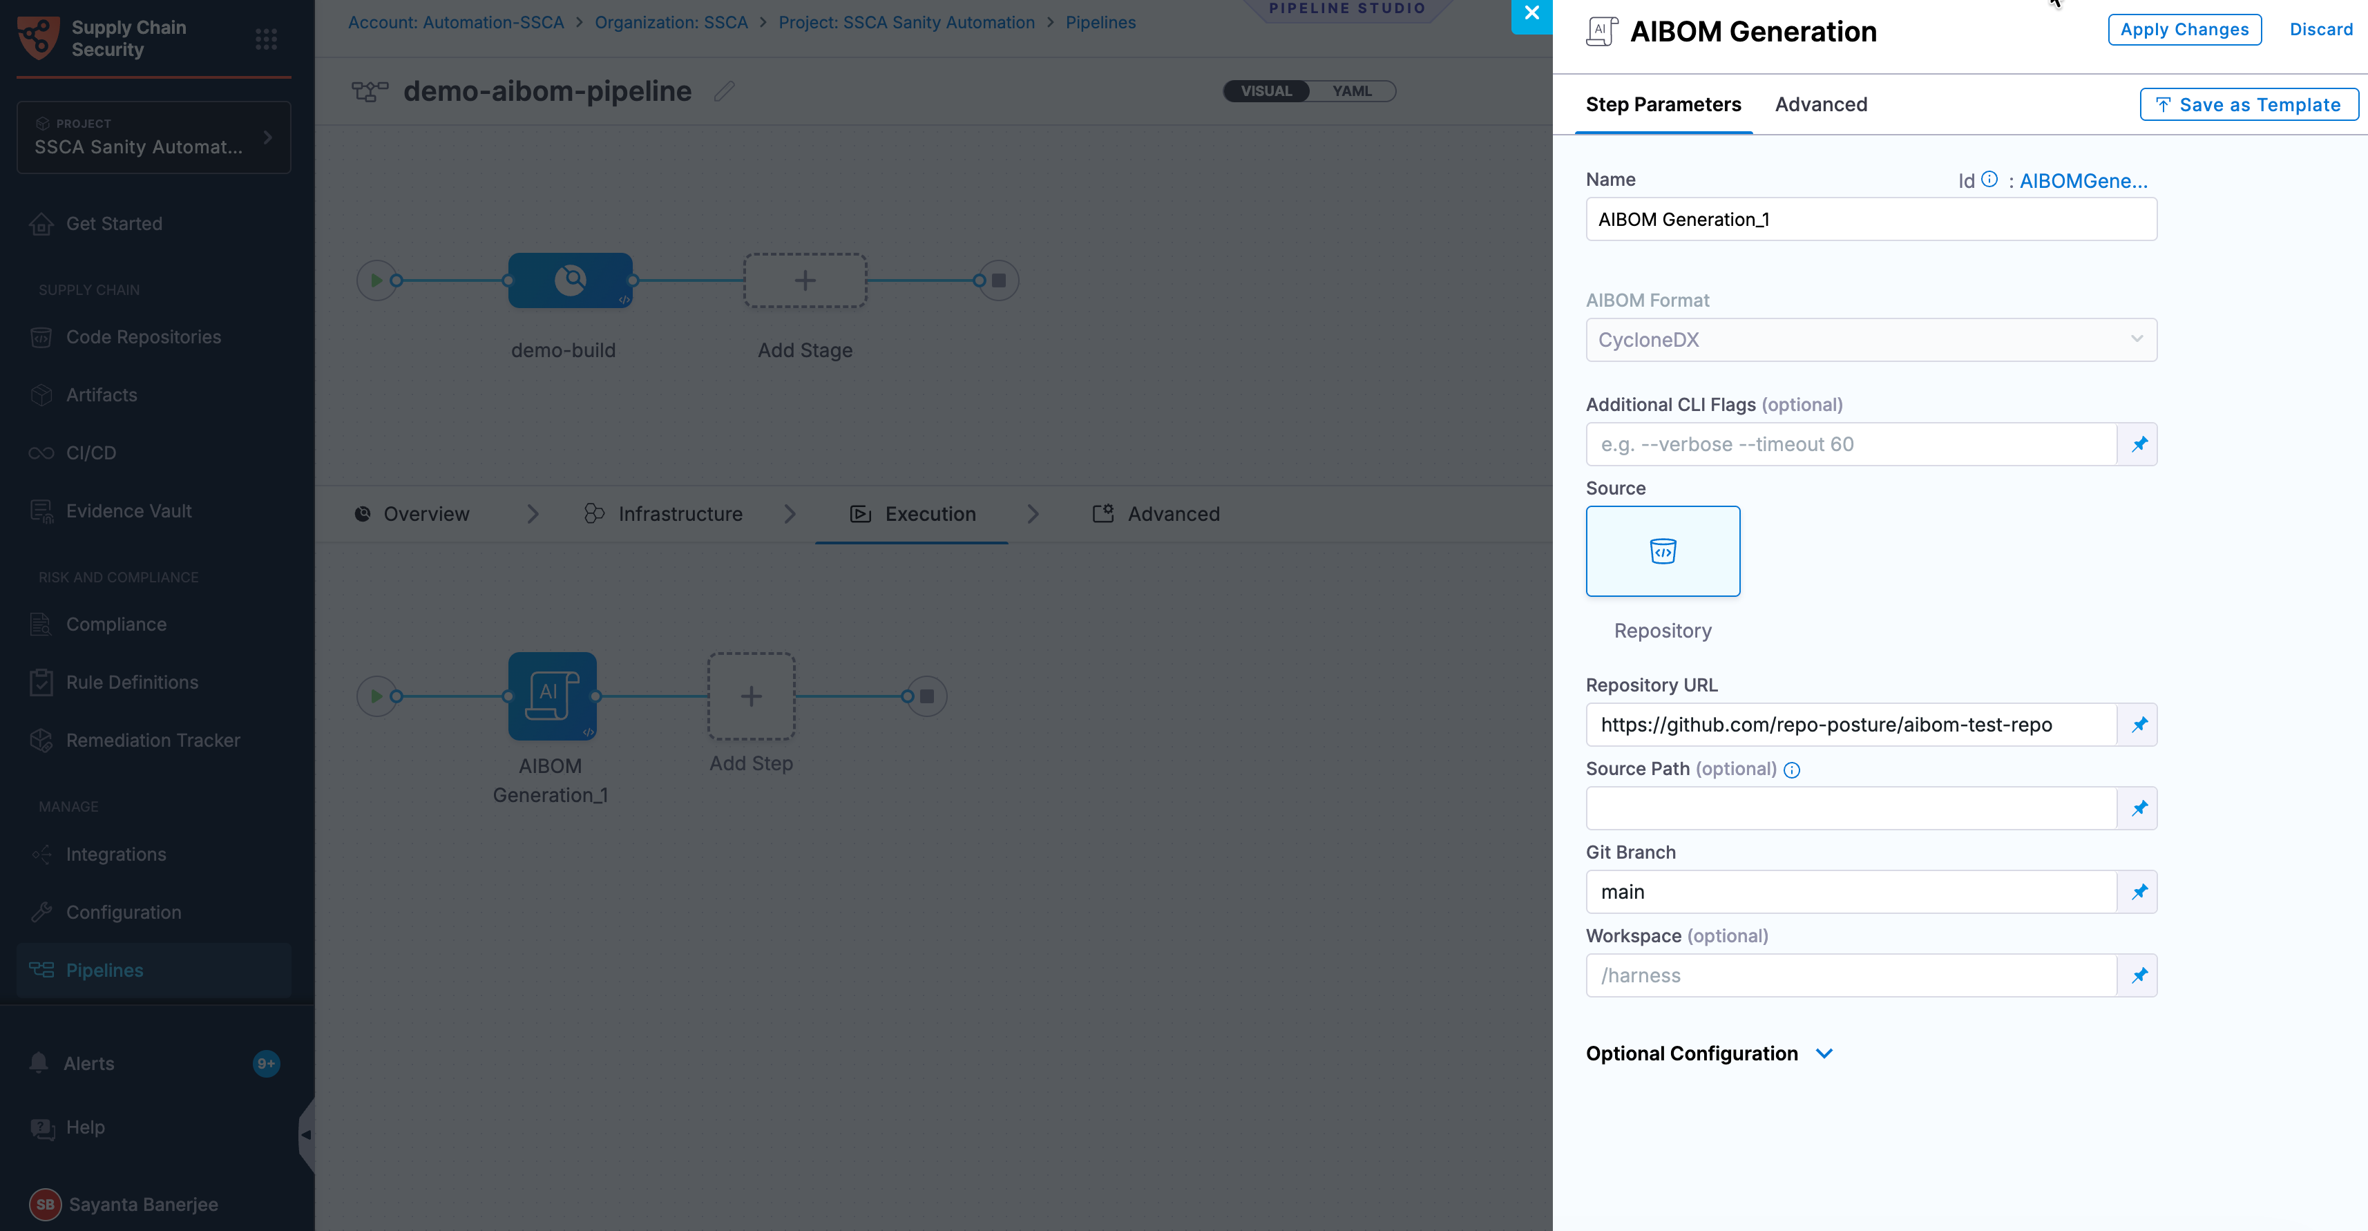
Task: Open the project selector SSCA Sanity Automat...
Action: [x=153, y=137]
